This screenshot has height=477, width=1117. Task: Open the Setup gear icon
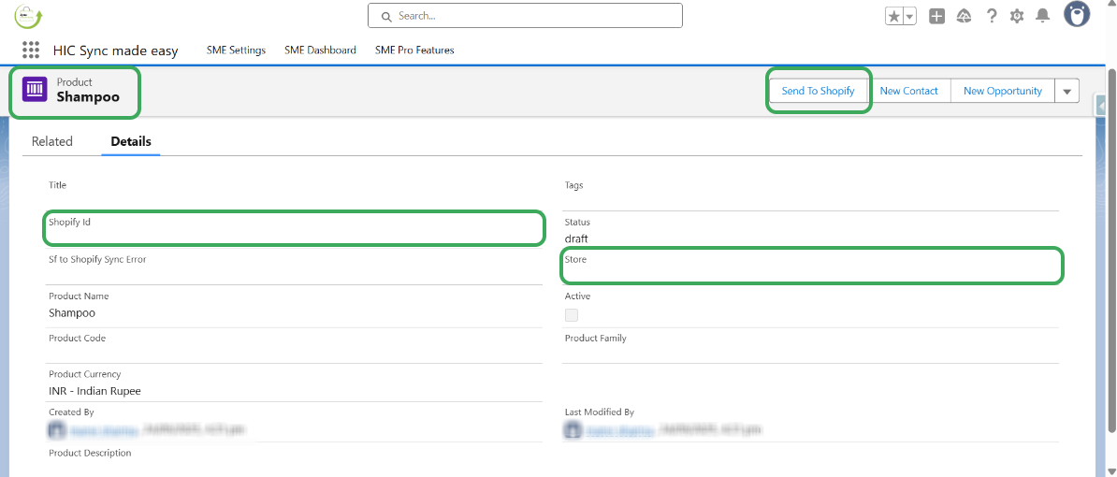click(x=1017, y=16)
